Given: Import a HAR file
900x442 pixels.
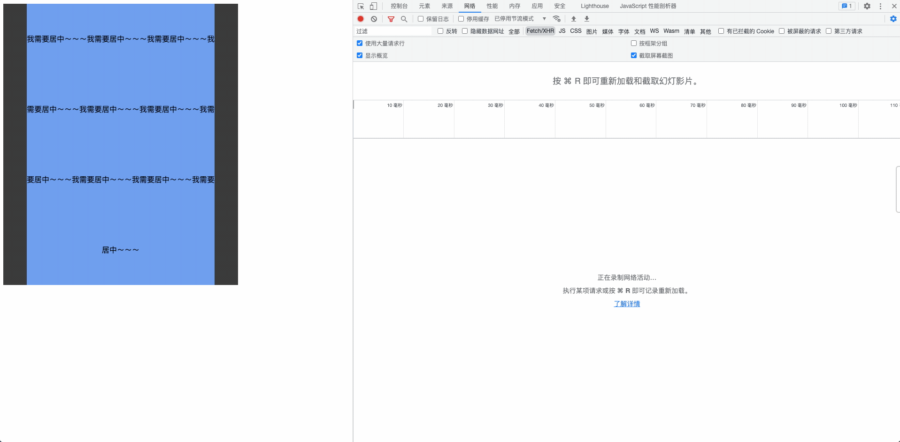Looking at the screenshot, I should (x=573, y=19).
